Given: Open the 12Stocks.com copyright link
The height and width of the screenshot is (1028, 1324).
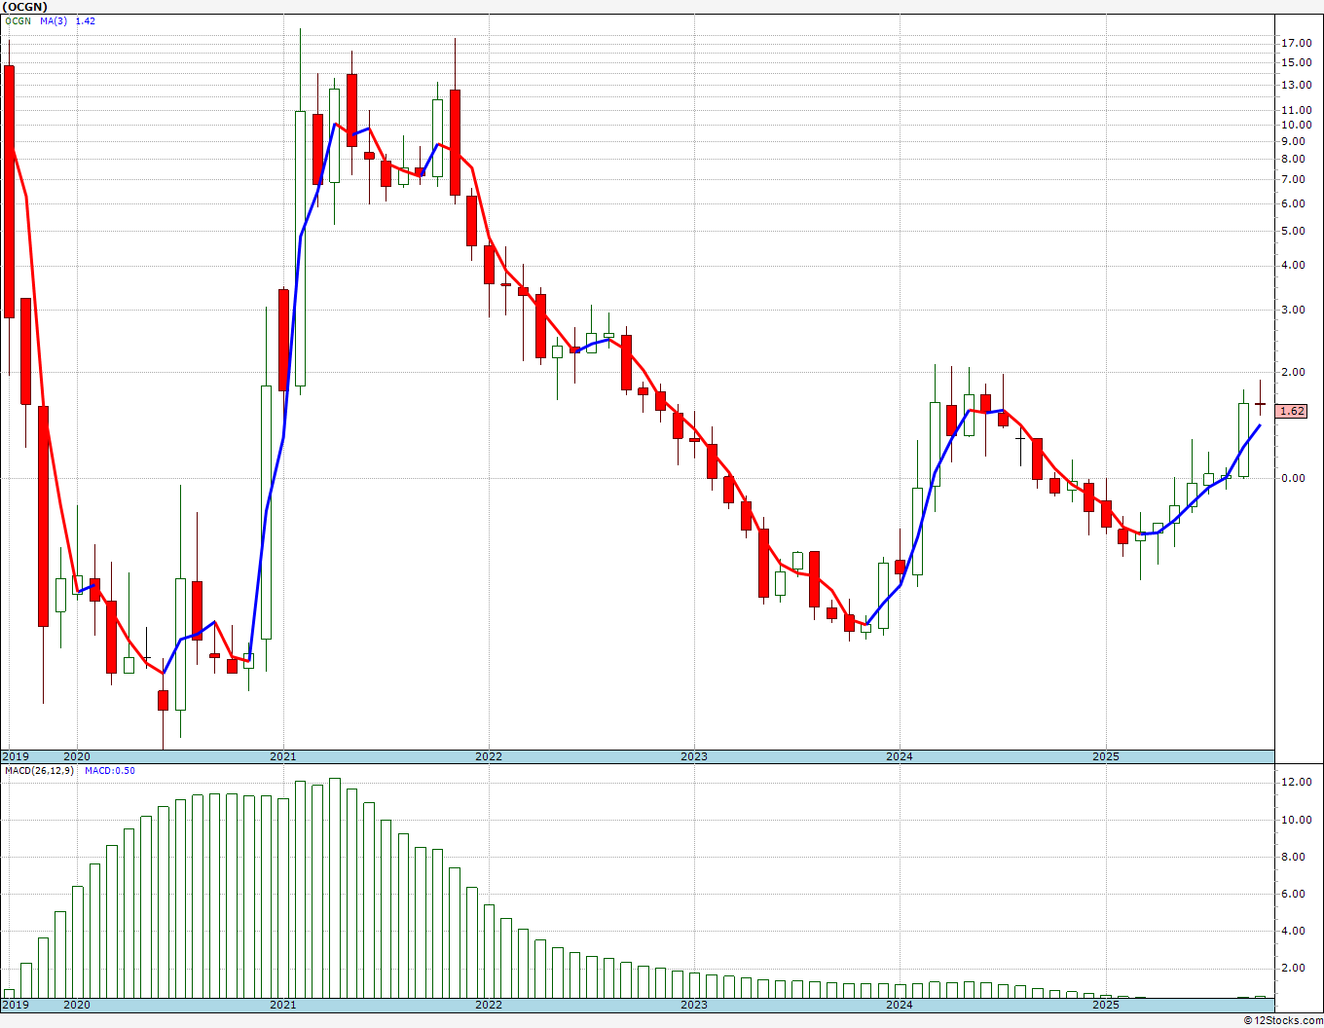Looking at the screenshot, I should click(x=1283, y=1020).
